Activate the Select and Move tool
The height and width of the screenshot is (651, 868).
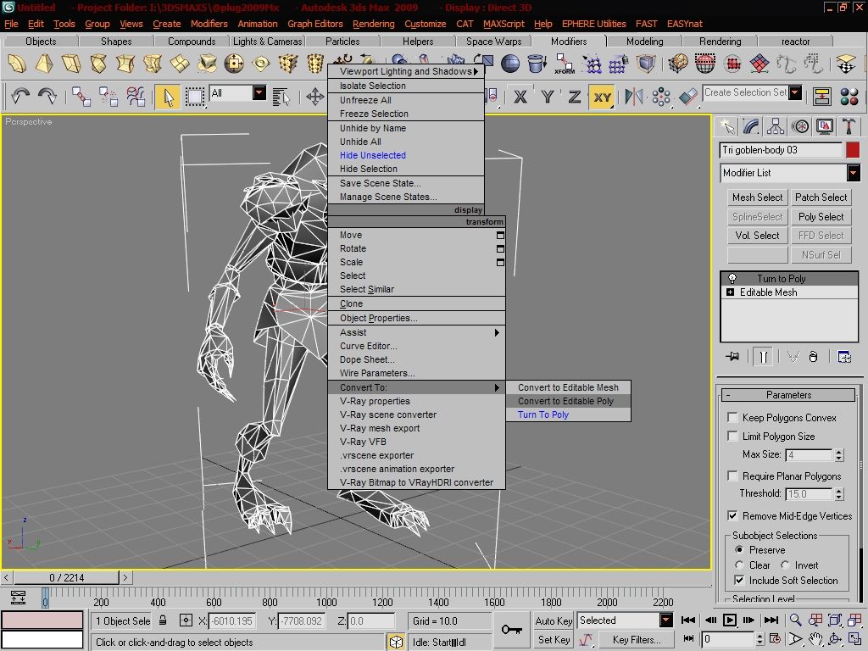point(315,97)
